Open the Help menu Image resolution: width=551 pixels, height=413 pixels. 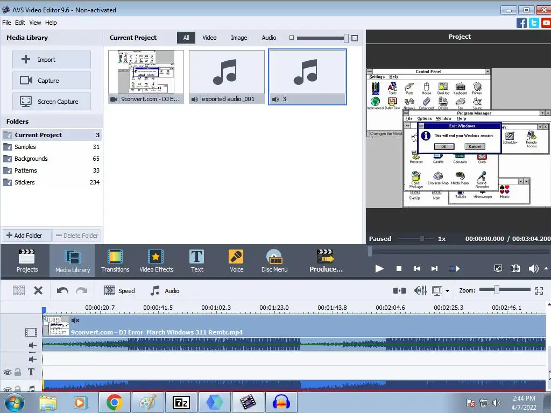[x=51, y=23]
